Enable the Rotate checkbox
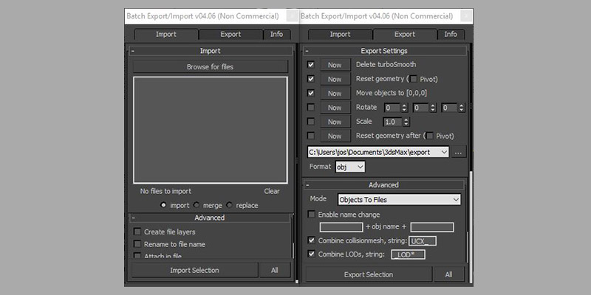The height and width of the screenshot is (295, 591). [x=310, y=107]
